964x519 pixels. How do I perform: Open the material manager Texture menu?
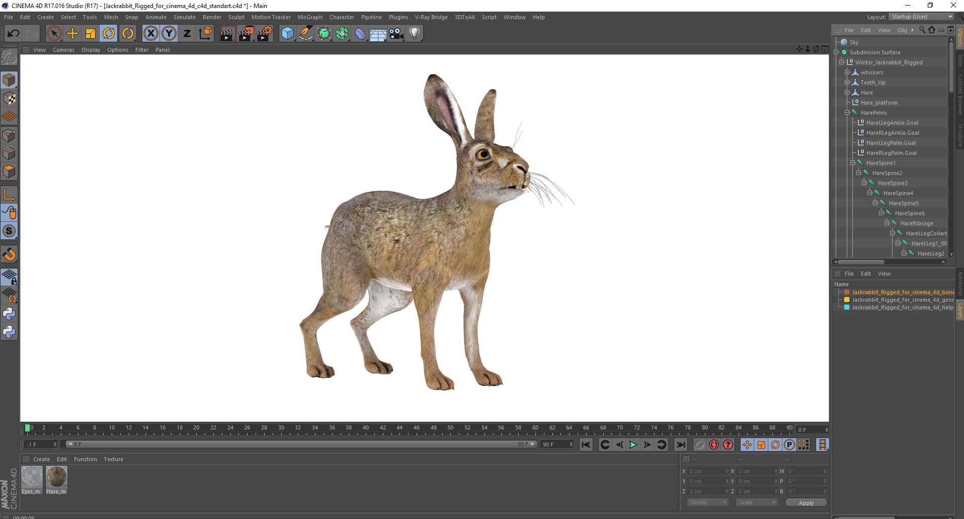point(113,459)
